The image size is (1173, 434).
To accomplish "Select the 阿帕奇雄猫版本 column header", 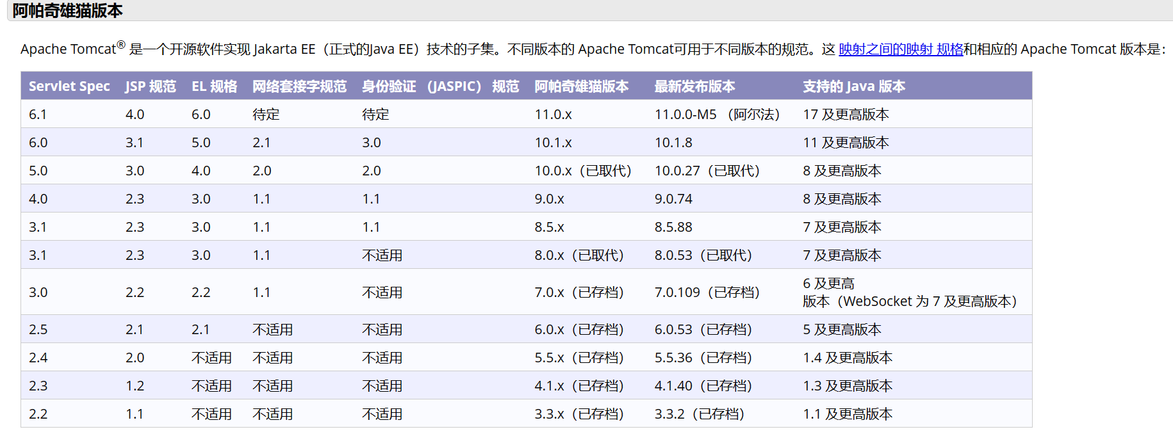I will (582, 86).
